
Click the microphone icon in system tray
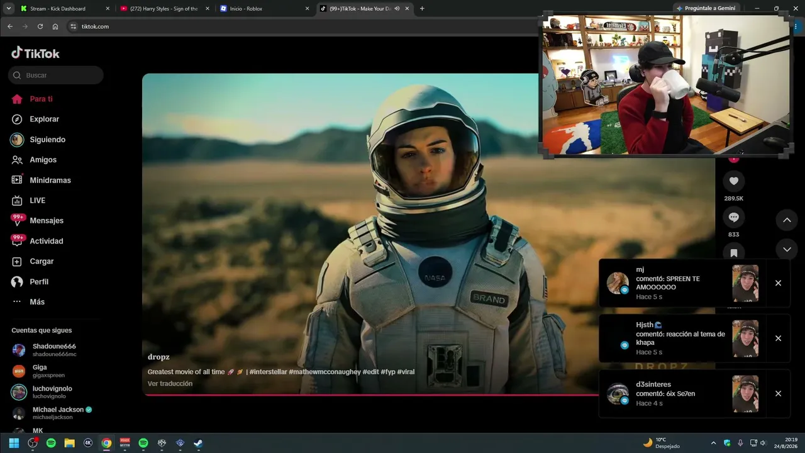(740, 443)
